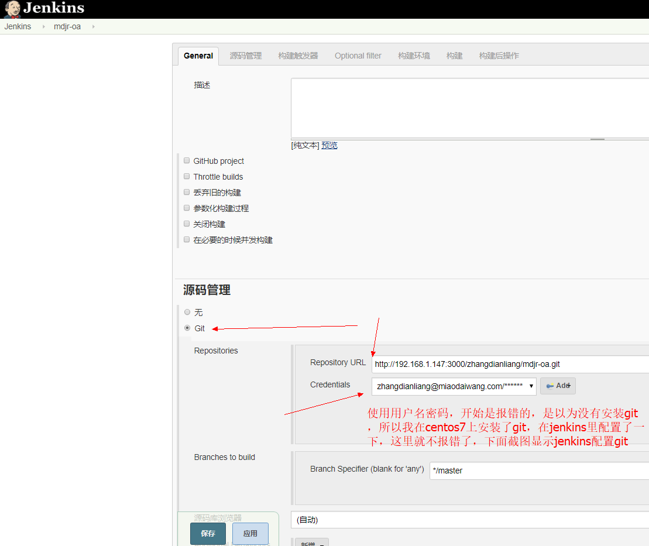The height and width of the screenshot is (546, 649).
Task: Expand the breadcrumb arrow after mdjr-oa
Action: (93, 26)
